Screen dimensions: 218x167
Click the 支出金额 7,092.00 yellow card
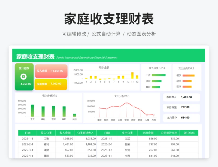coord(51,84)
